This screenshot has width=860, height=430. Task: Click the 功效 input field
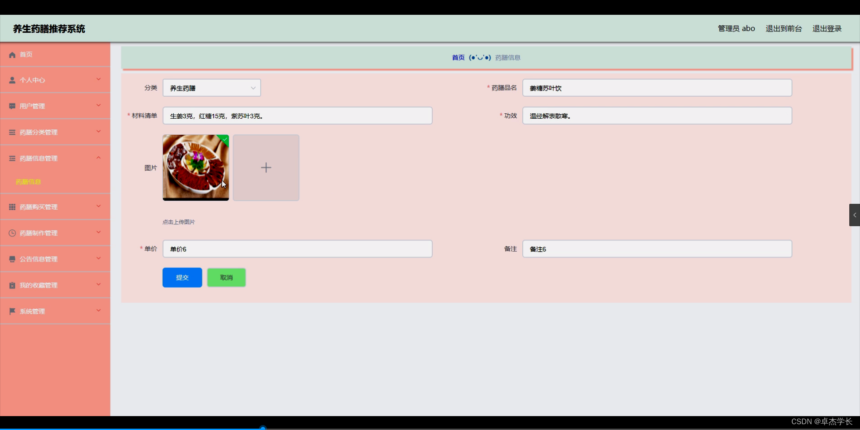[657, 116]
